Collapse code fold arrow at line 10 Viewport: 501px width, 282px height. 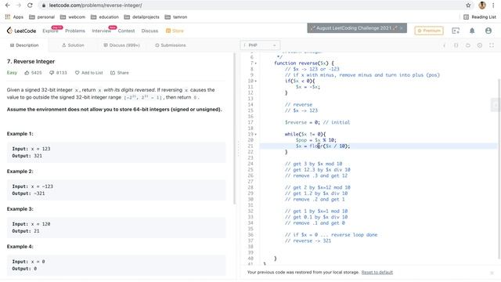point(256,81)
